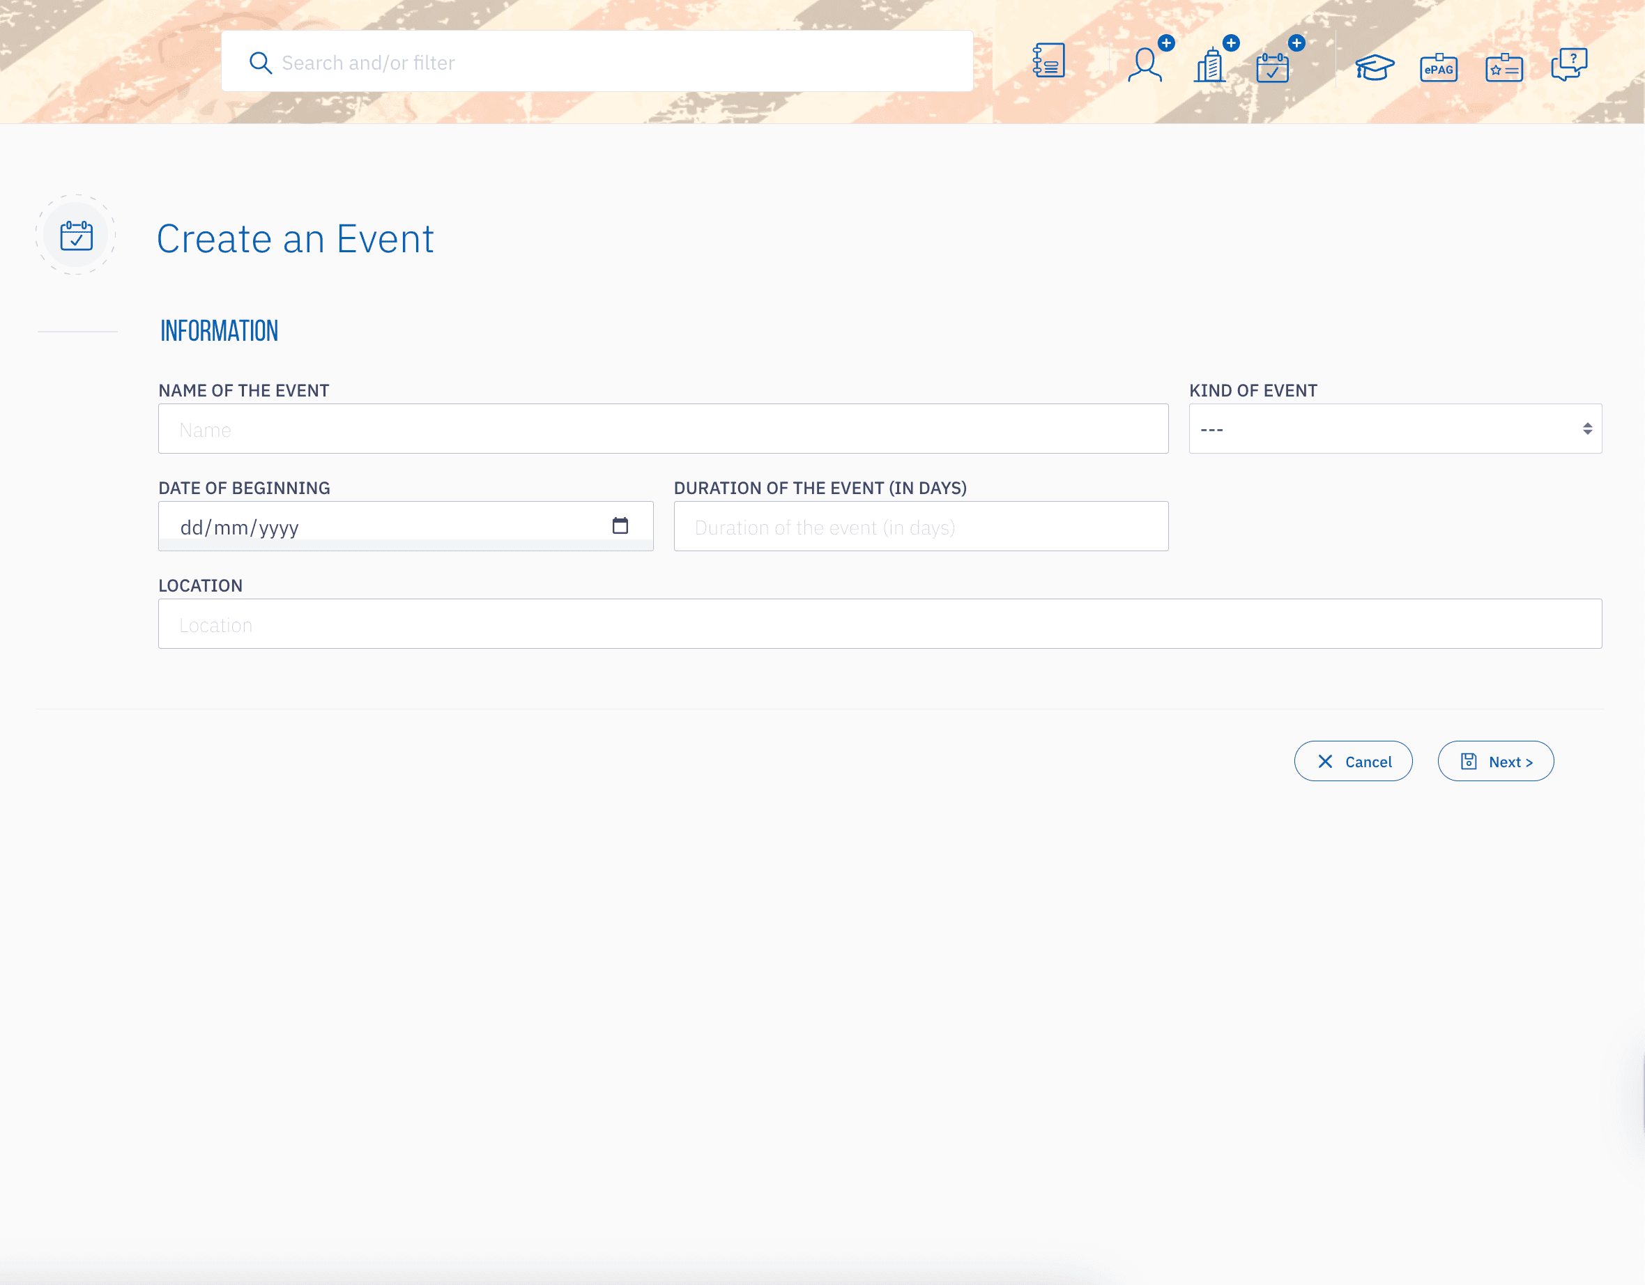This screenshot has width=1645, height=1285.
Task: Open the help question chat icon
Action: [1569, 64]
